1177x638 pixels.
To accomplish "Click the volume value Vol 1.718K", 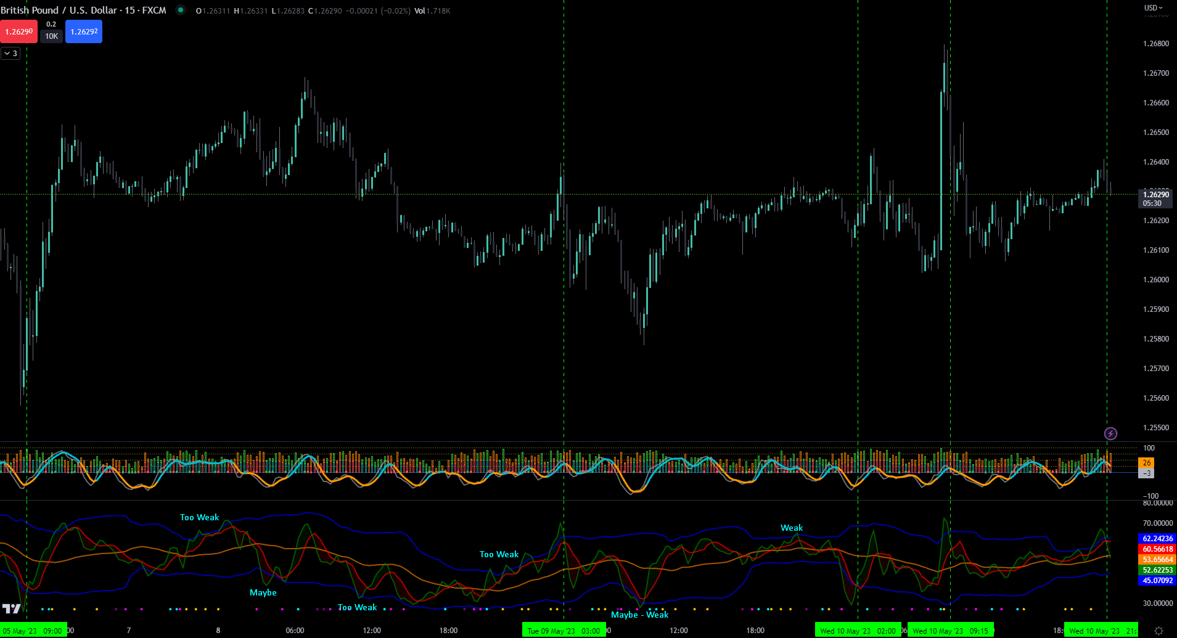I will click(432, 11).
